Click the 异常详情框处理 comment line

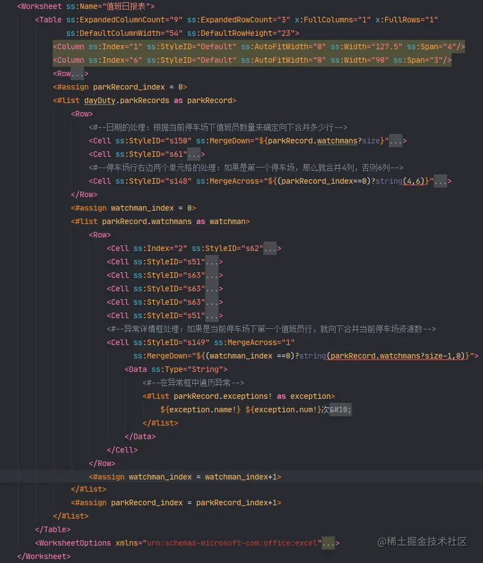coord(271,329)
